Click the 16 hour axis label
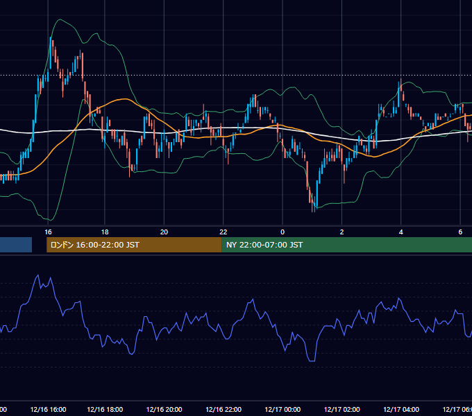This screenshot has height=416, width=472. [48, 232]
